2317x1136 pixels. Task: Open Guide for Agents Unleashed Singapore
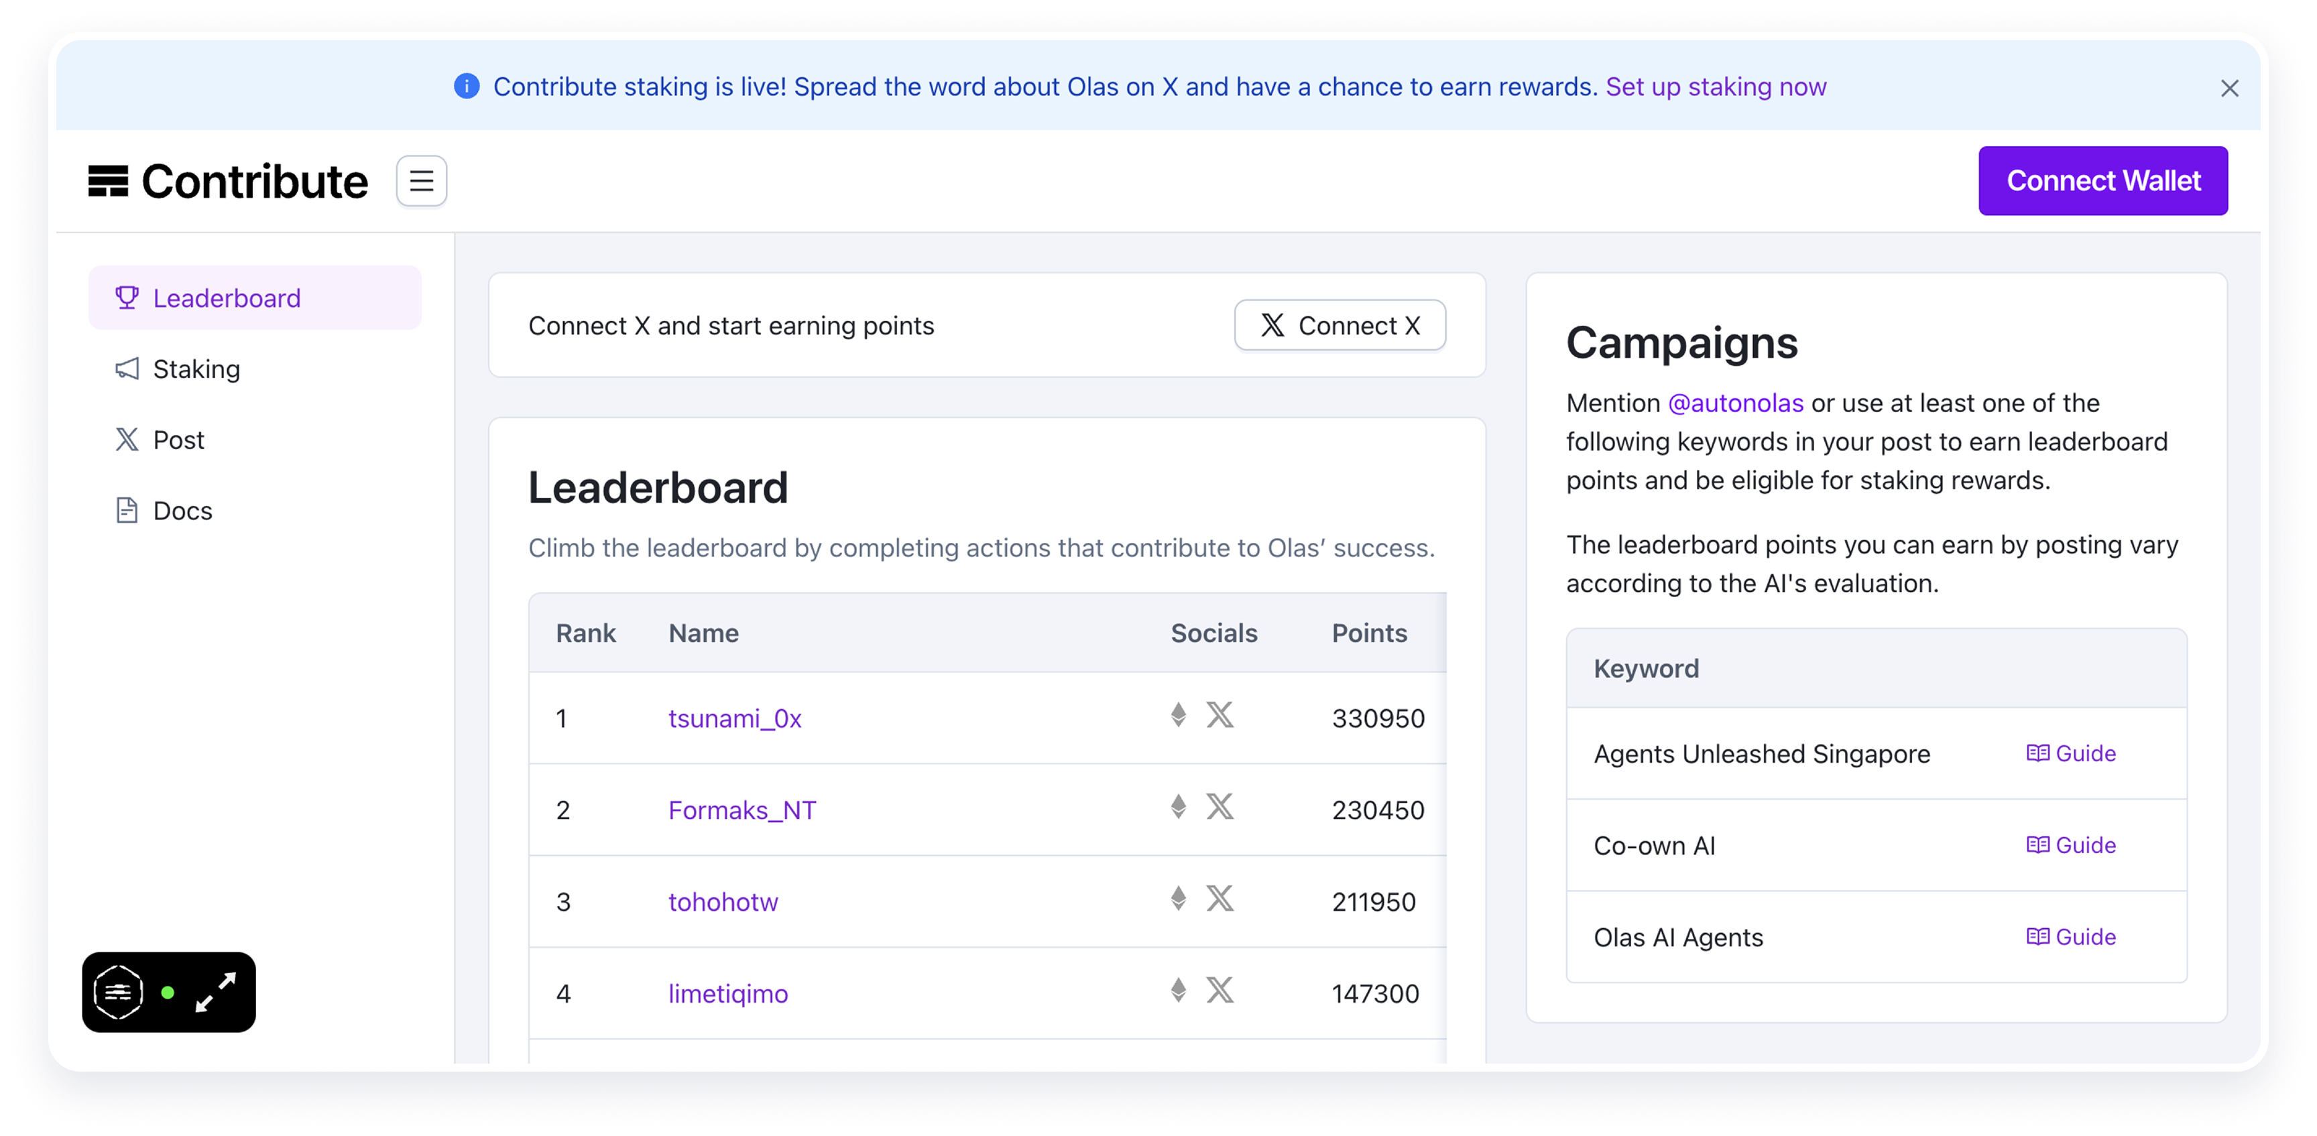[2070, 754]
